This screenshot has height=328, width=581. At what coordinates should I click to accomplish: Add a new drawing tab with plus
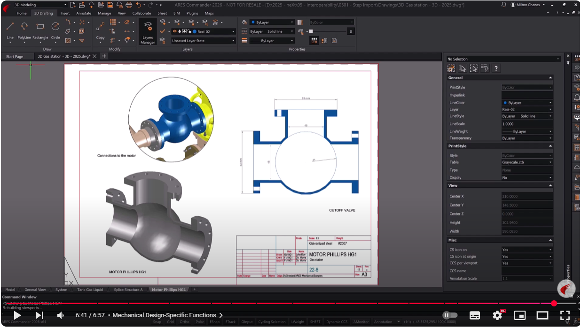[104, 56]
